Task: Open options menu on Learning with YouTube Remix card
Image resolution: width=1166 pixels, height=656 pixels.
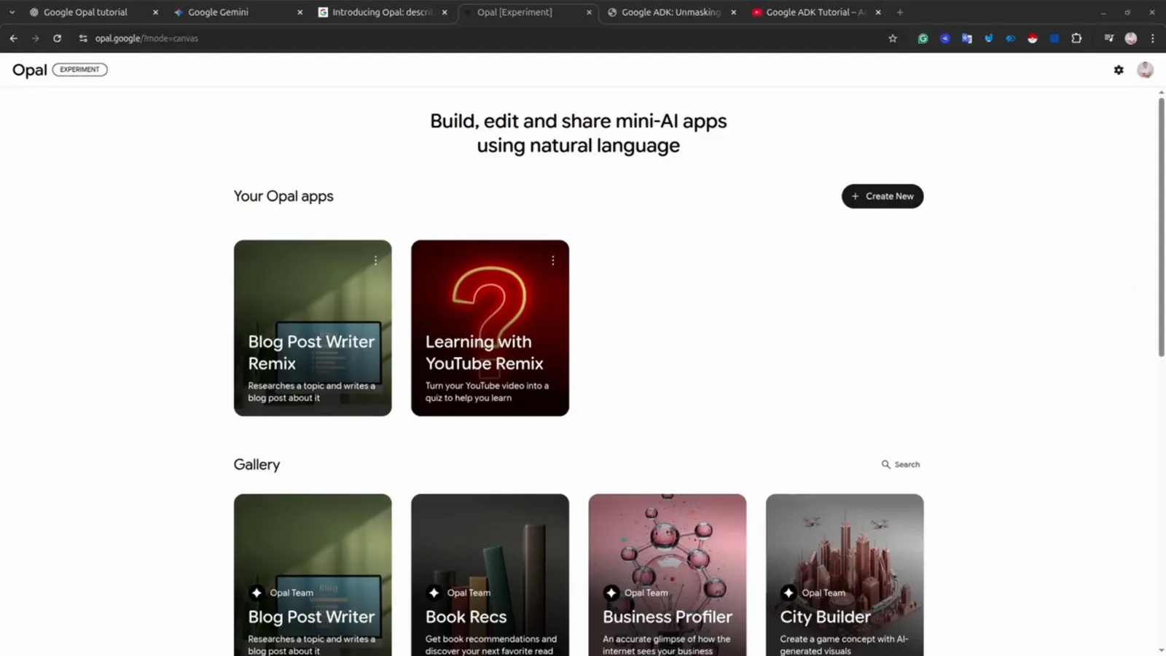Action: (552, 260)
